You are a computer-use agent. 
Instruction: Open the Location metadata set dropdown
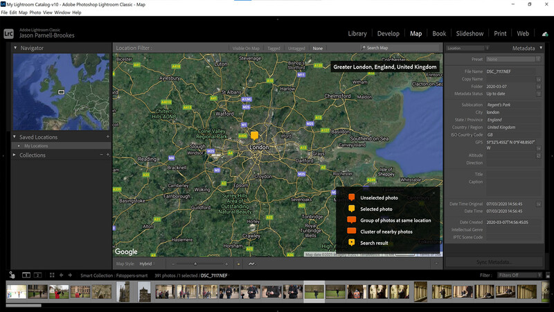pyautogui.click(x=467, y=48)
